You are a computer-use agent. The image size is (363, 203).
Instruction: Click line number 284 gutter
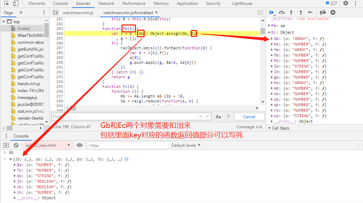60,33
